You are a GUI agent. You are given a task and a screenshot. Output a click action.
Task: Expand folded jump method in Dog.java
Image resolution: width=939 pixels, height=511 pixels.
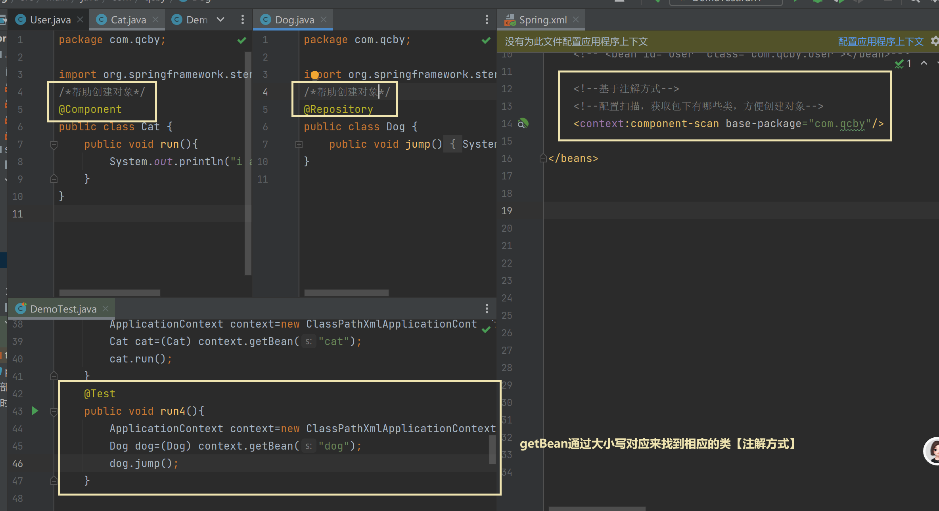299,145
